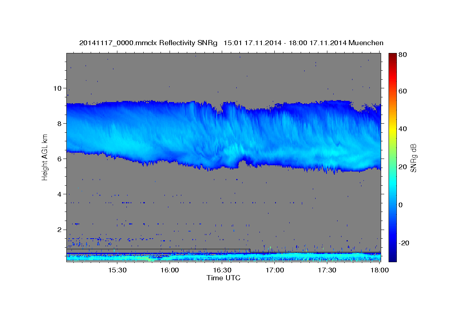This screenshot has height=314, width=471.
Task: Click the height tick label 4
Action: click(59, 194)
